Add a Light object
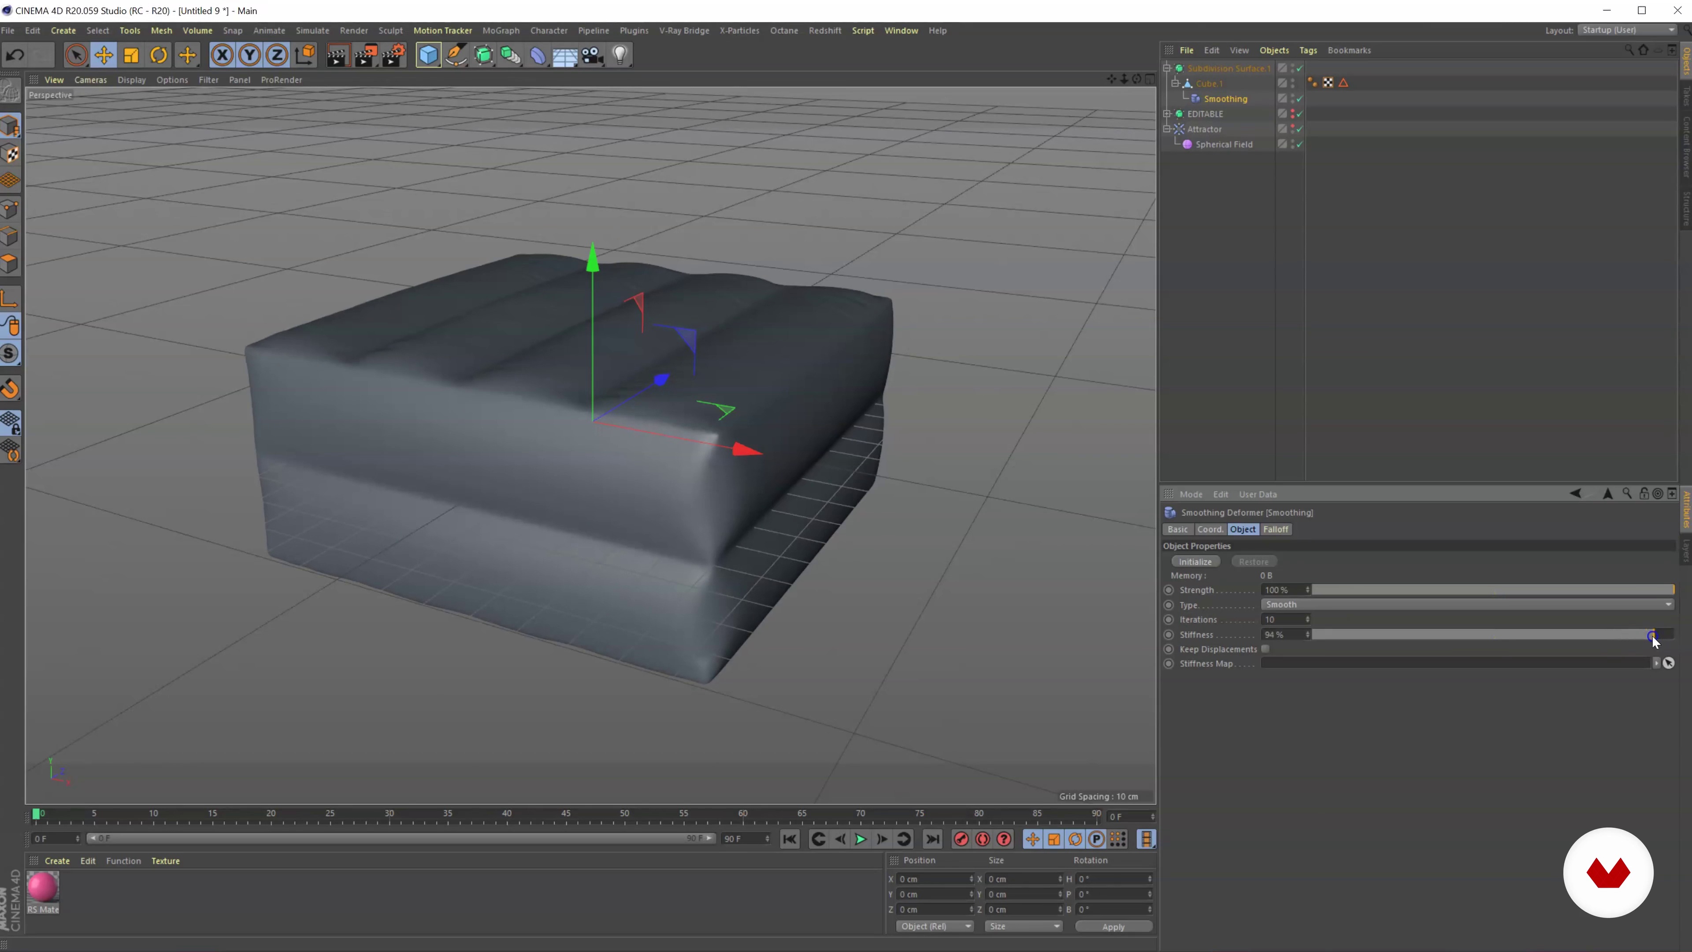1692x952 pixels. 620,55
